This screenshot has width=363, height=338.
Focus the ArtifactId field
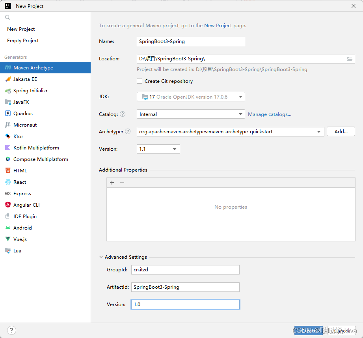185,287
